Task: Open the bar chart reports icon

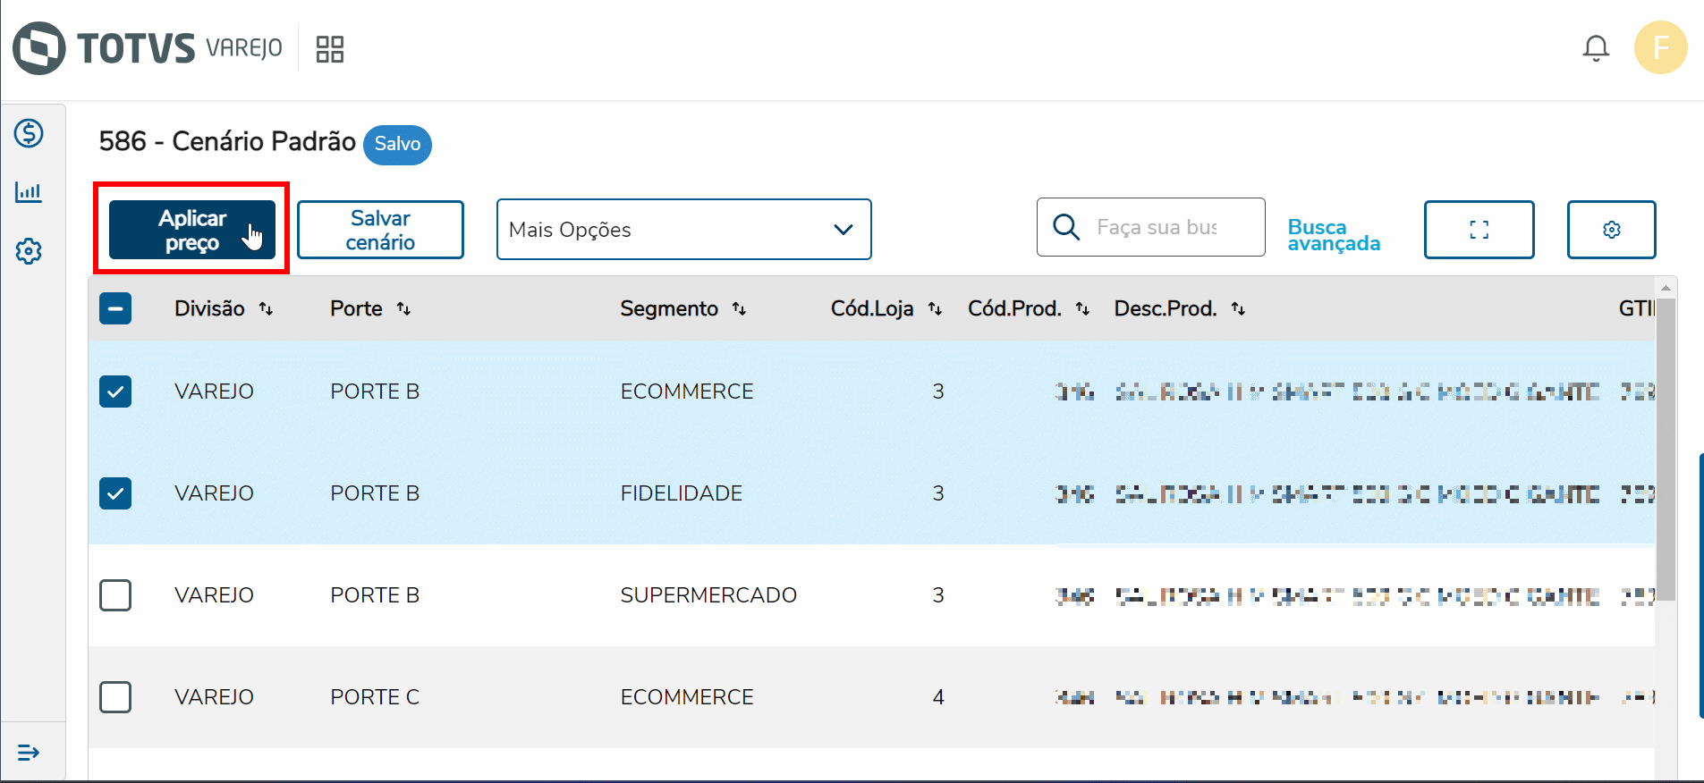Action: 29,192
